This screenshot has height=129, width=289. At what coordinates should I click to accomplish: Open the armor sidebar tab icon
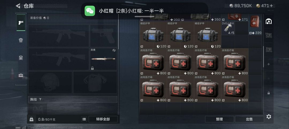(x=21, y=40)
